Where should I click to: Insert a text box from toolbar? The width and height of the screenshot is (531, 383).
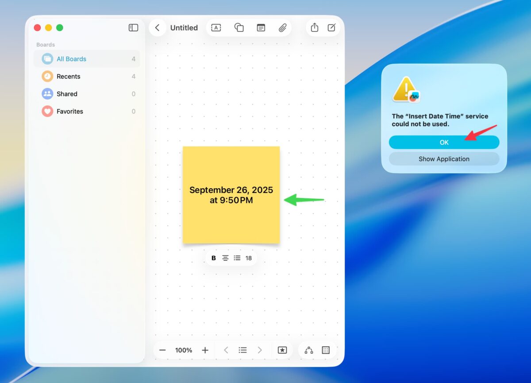coord(216,27)
